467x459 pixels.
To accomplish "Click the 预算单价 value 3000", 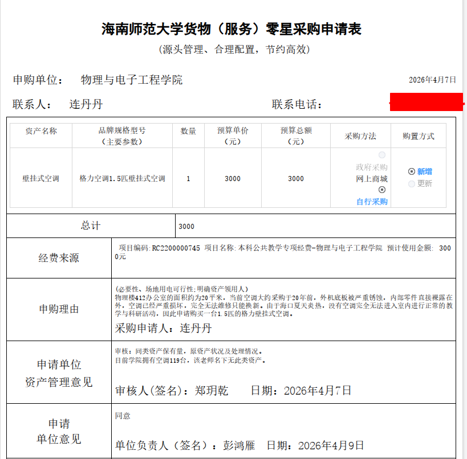I will (233, 179).
